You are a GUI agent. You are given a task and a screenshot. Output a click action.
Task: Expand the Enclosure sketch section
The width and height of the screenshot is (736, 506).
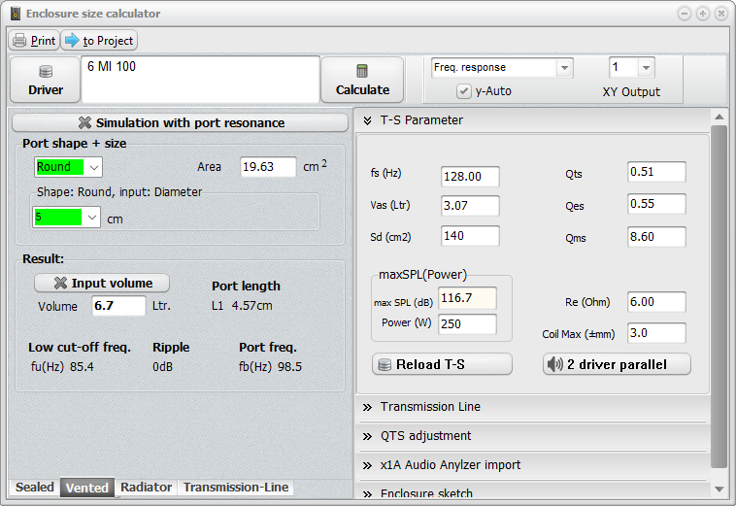pos(533,492)
